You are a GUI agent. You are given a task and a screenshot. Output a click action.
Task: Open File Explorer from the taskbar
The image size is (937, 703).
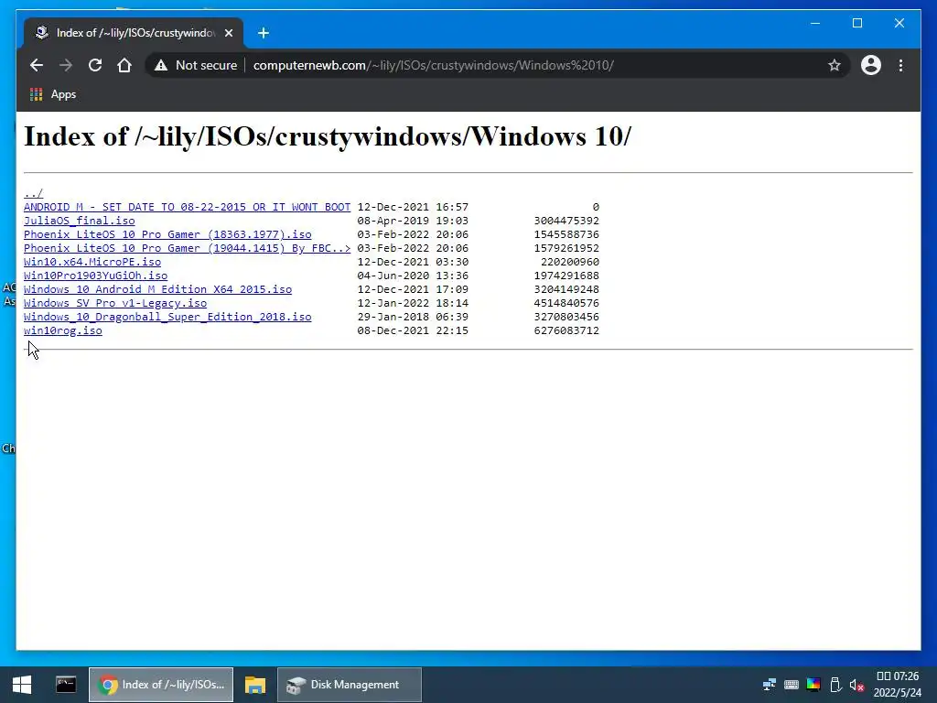[255, 685]
